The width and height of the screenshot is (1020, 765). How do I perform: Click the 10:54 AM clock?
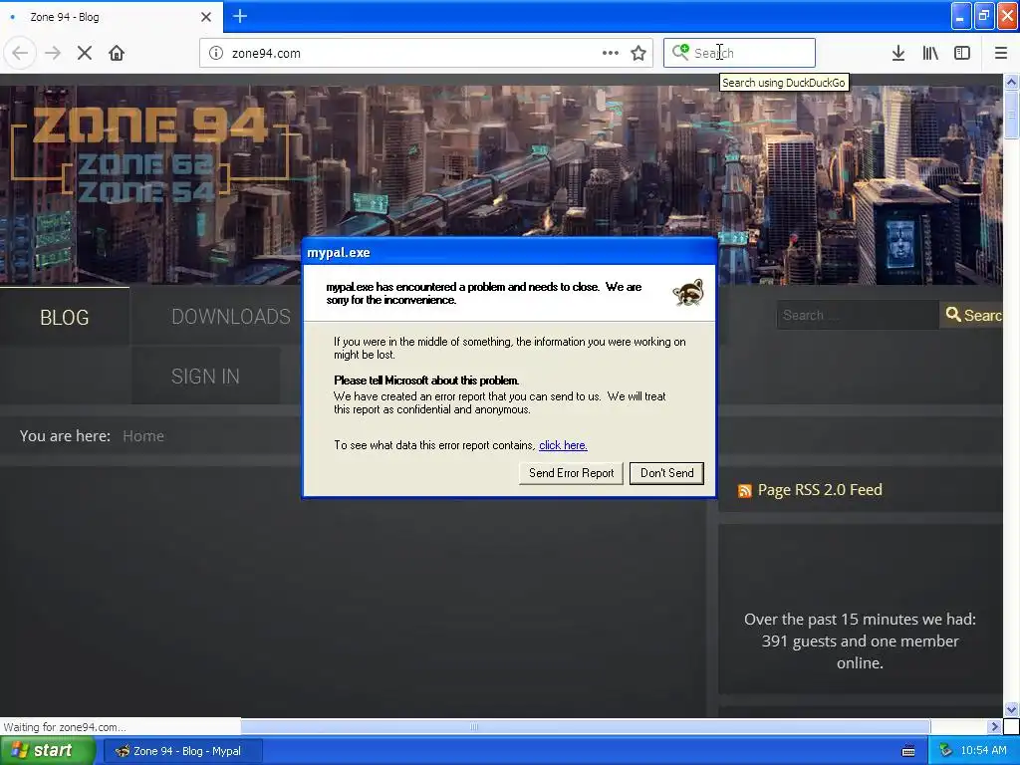(x=983, y=751)
